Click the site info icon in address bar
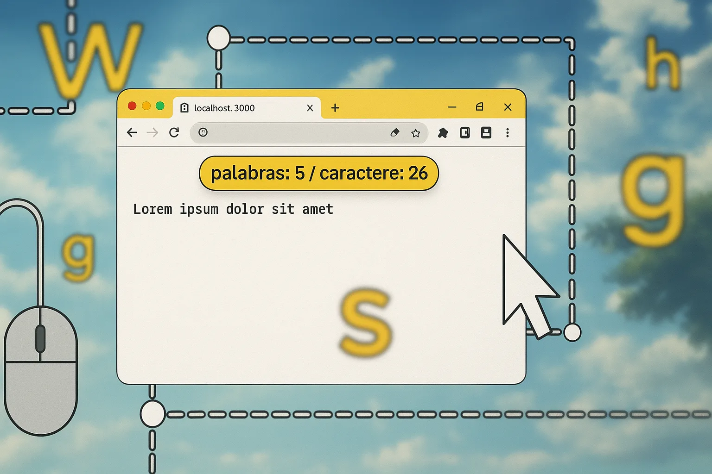 point(203,132)
